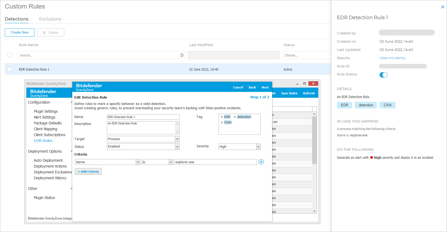Open the View Incidents link
This screenshot has width=447, height=232.
[392, 58]
